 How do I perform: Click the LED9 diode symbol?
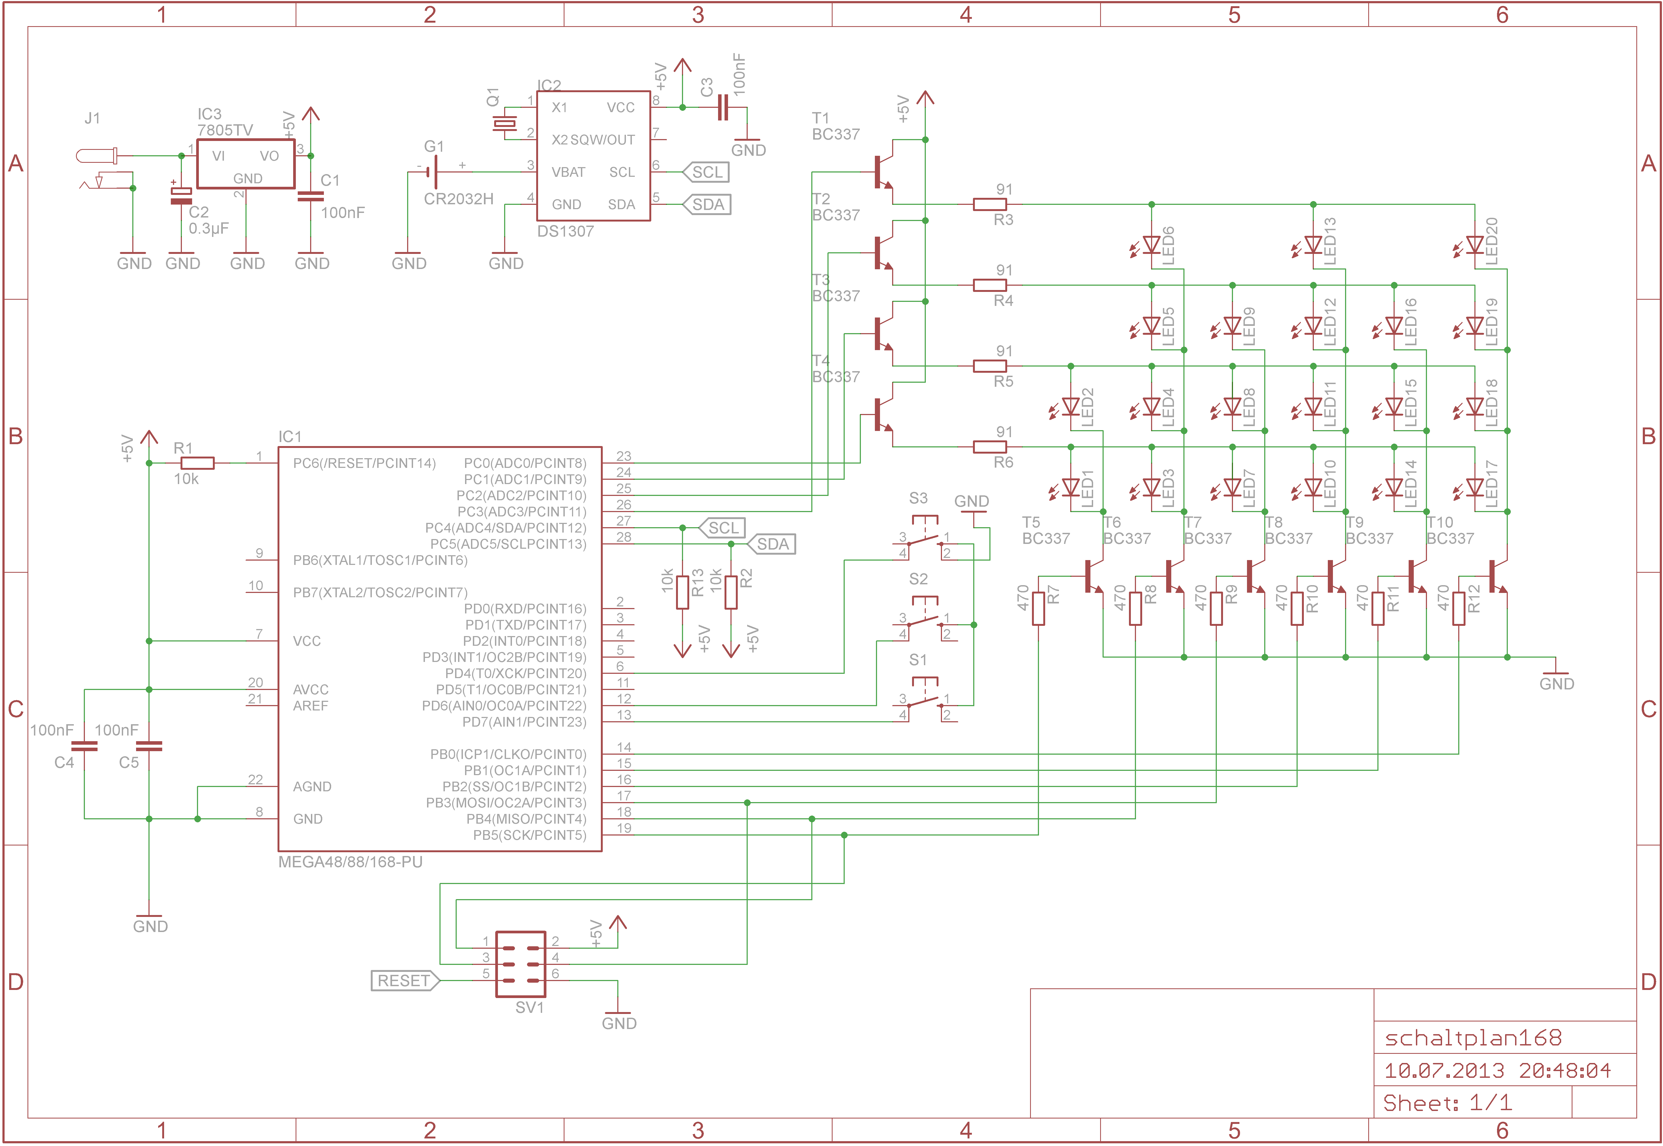[1227, 327]
